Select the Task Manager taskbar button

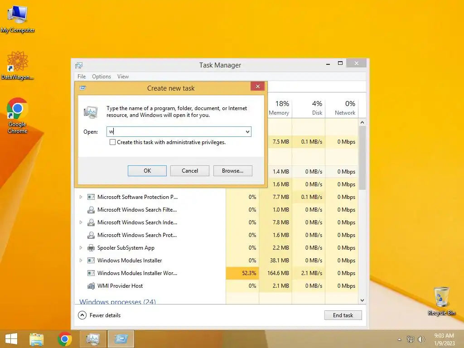[x=93, y=339]
